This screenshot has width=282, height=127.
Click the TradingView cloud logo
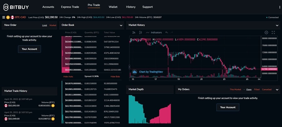click(135, 72)
